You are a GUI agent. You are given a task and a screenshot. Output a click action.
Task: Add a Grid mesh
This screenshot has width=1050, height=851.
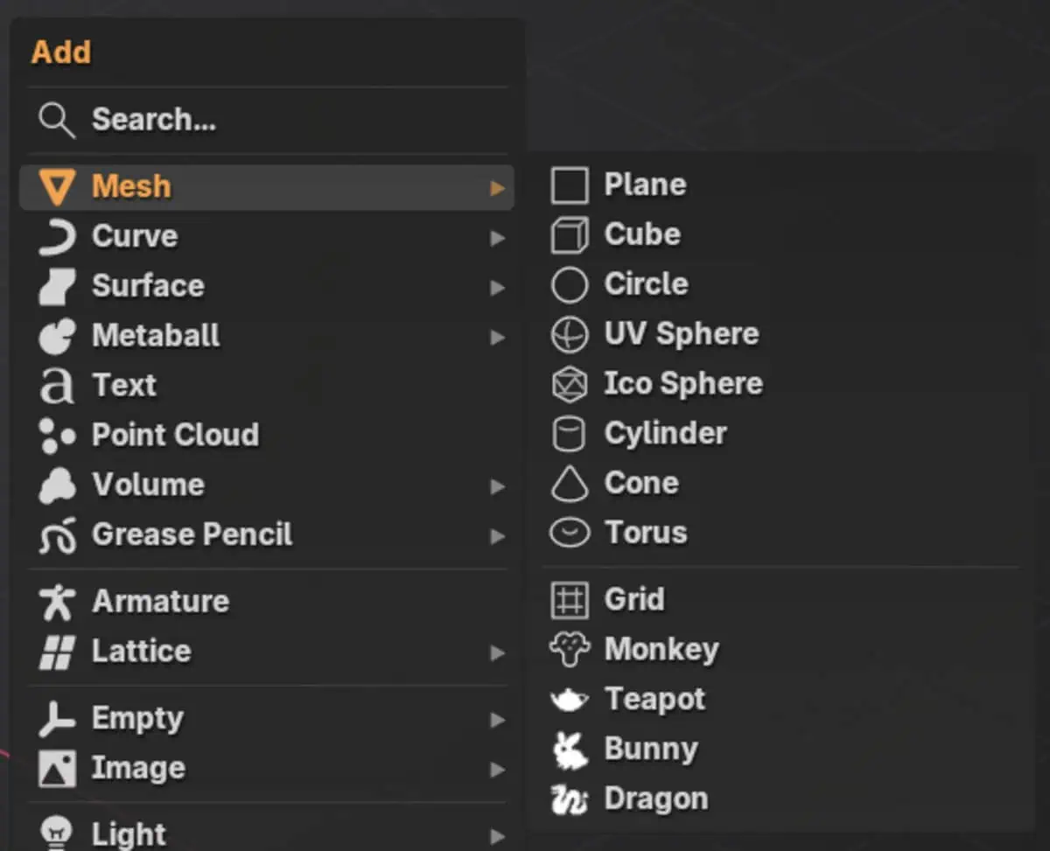point(633,600)
